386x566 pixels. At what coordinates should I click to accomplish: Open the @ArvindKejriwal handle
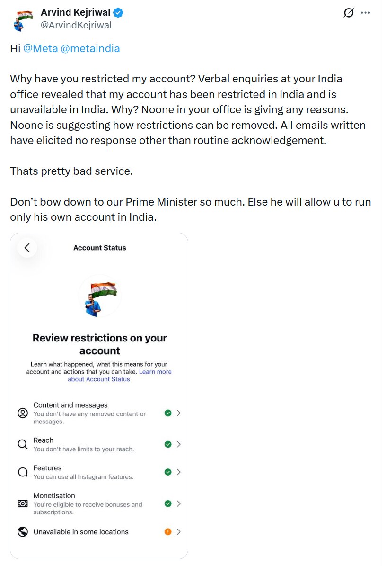click(x=77, y=25)
